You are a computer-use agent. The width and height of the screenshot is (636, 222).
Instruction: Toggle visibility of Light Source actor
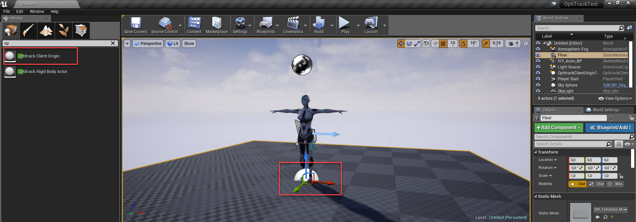click(x=538, y=67)
